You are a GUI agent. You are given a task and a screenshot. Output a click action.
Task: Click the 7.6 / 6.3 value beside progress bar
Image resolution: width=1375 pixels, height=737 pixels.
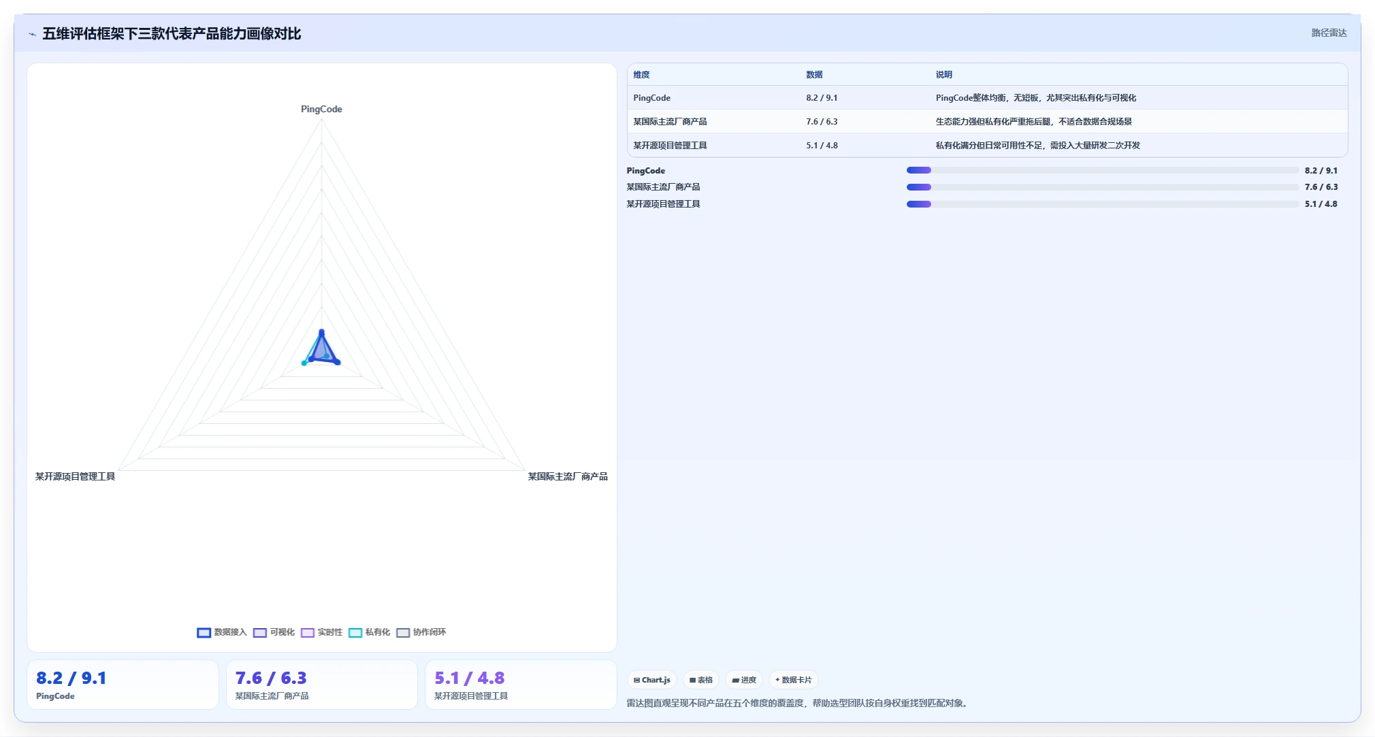[1321, 187]
